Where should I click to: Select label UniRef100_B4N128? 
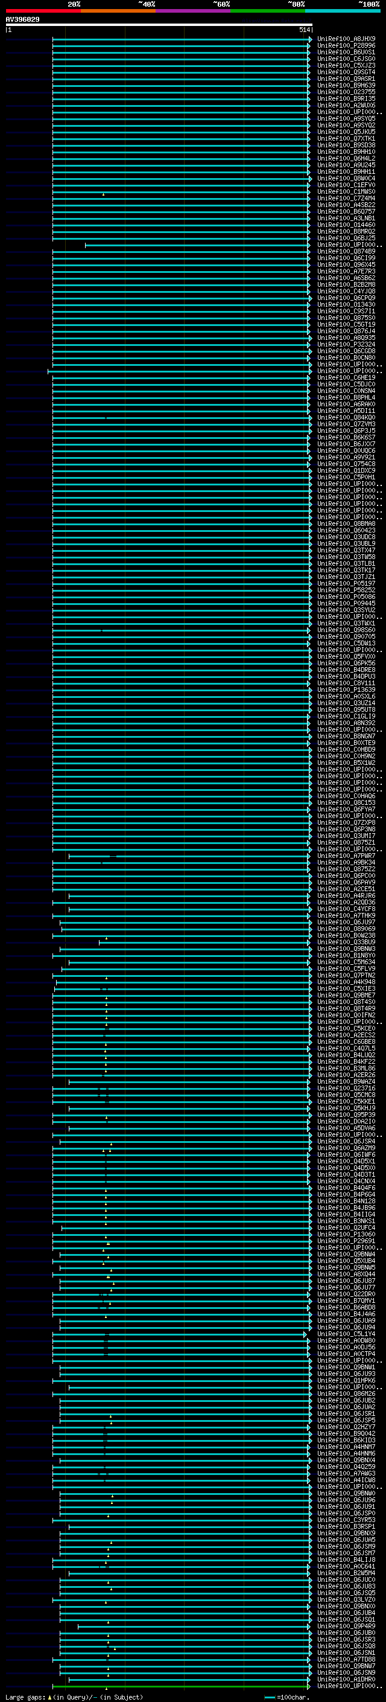point(346,1200)
